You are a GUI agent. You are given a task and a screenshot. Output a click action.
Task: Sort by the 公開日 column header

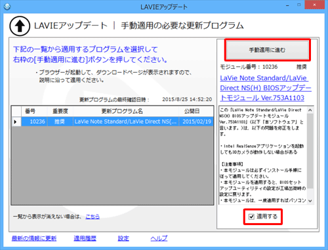196,111
